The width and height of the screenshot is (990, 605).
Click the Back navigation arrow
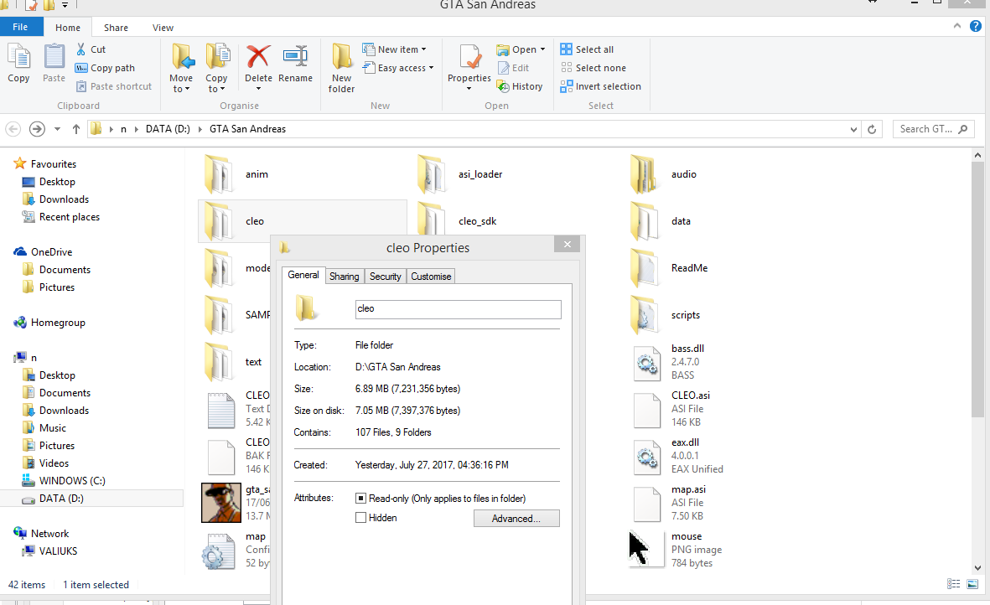point(13,129)
